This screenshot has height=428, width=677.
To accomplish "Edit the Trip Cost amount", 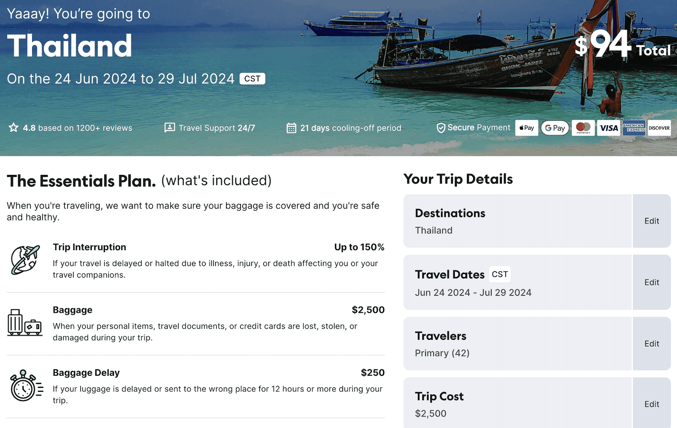I will 651,404.
